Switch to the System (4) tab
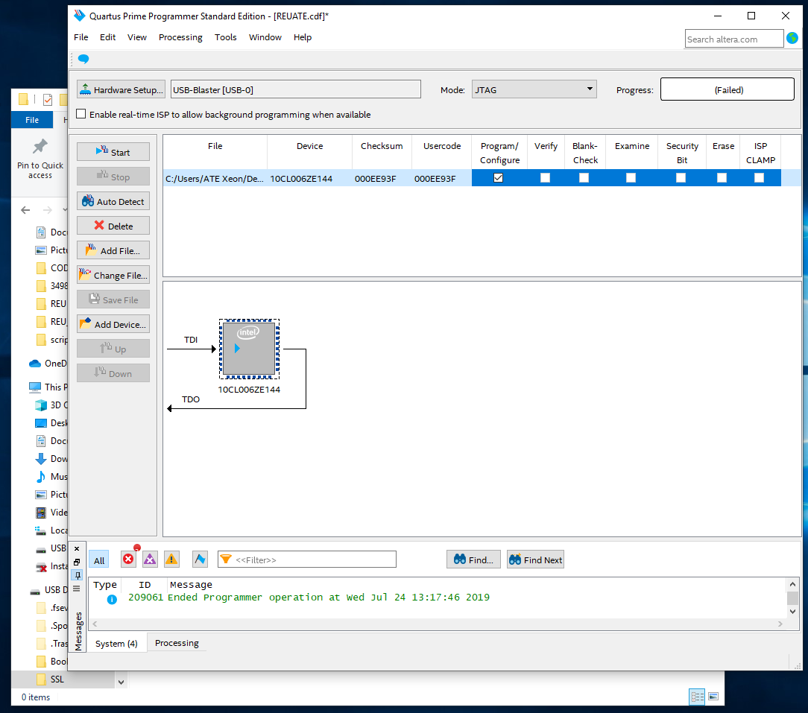This screenshot has height=713, width=808. pos(116,644)
